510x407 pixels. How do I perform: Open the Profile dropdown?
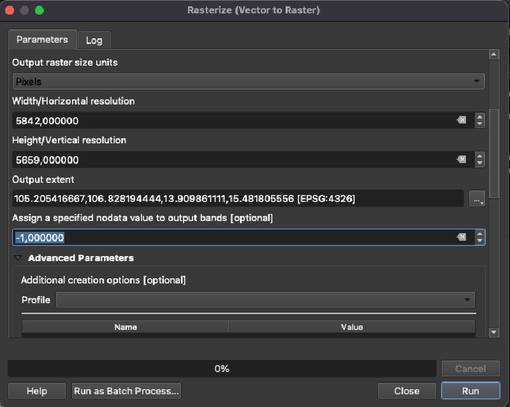pyautogui.click(x=265, y=299)
